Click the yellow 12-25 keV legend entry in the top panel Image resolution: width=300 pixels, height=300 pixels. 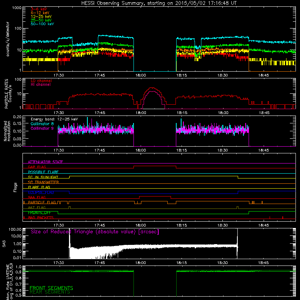(x=41, y=16)
